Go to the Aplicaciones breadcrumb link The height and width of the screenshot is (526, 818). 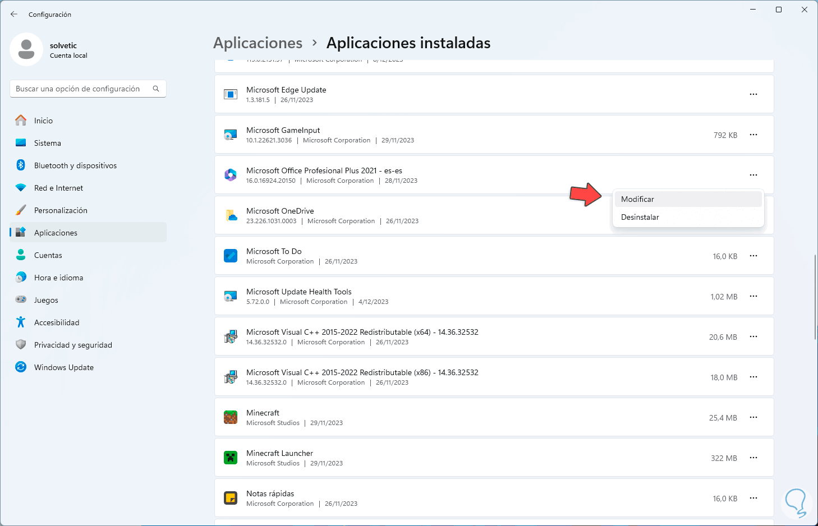click(x=258, y=43)
